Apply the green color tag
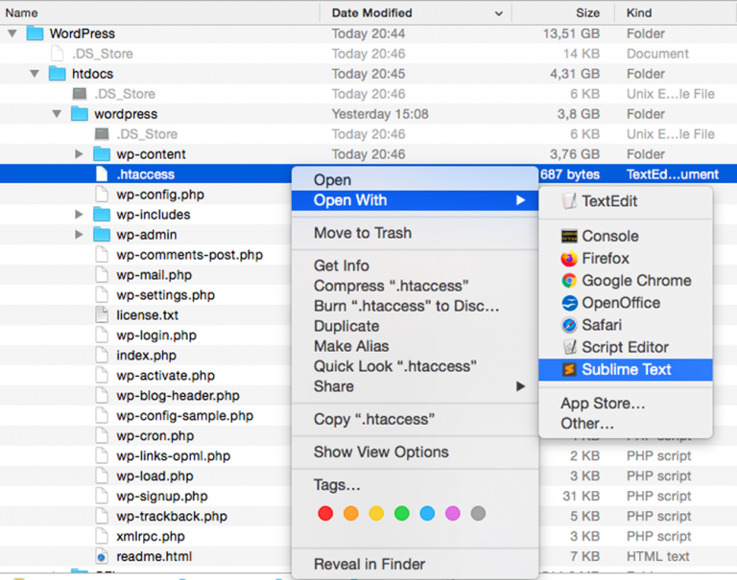This screenshot has height=580, width=737. pos(401,514)
